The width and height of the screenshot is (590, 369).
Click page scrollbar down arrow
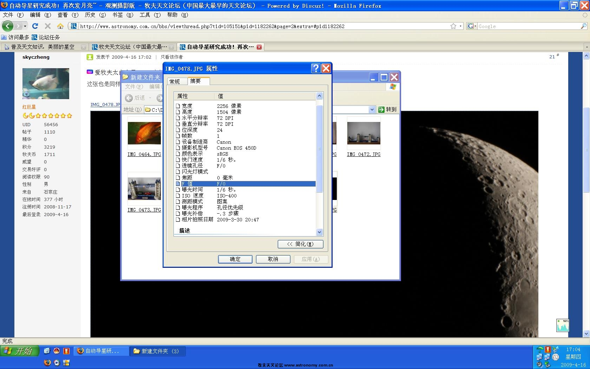[x=586, y=334]
